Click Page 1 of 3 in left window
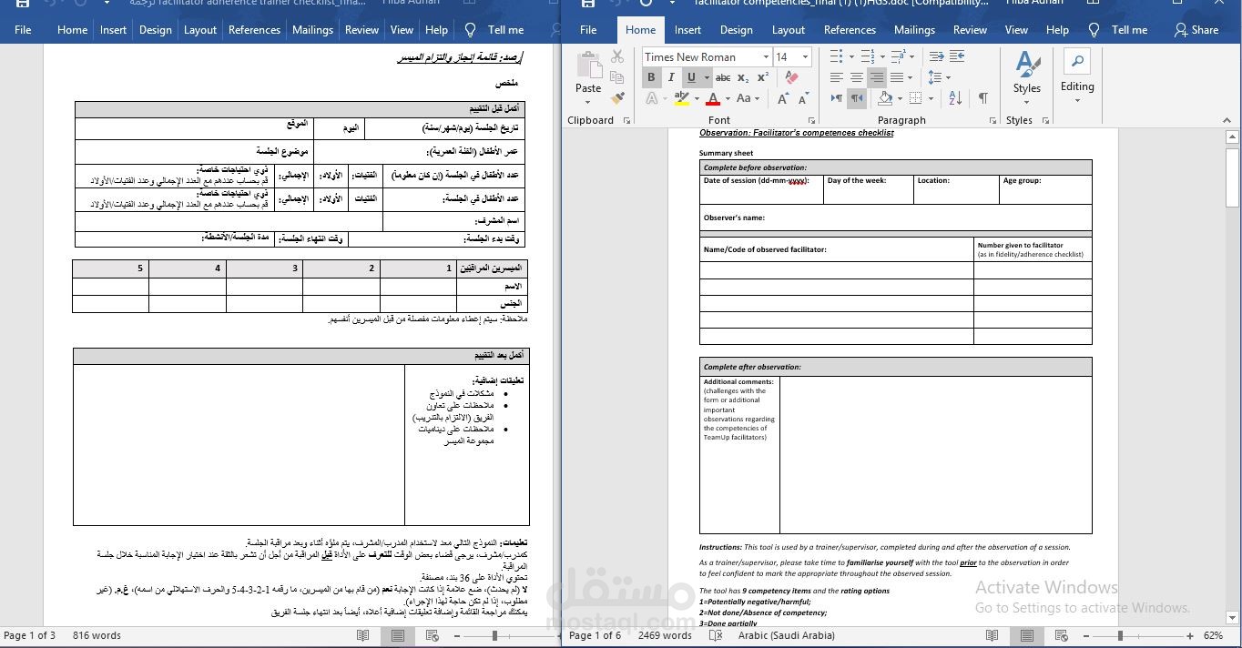Screen dimensions: 1242x648 [x=29, y=635]
